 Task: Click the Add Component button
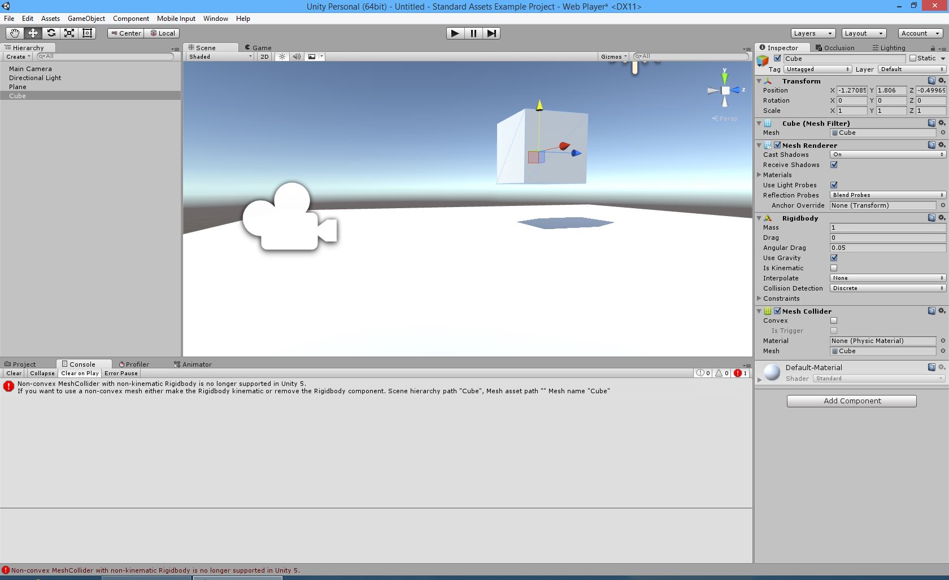point(851,401)
